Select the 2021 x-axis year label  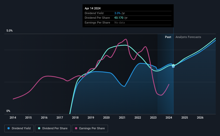tap(122, 118)
